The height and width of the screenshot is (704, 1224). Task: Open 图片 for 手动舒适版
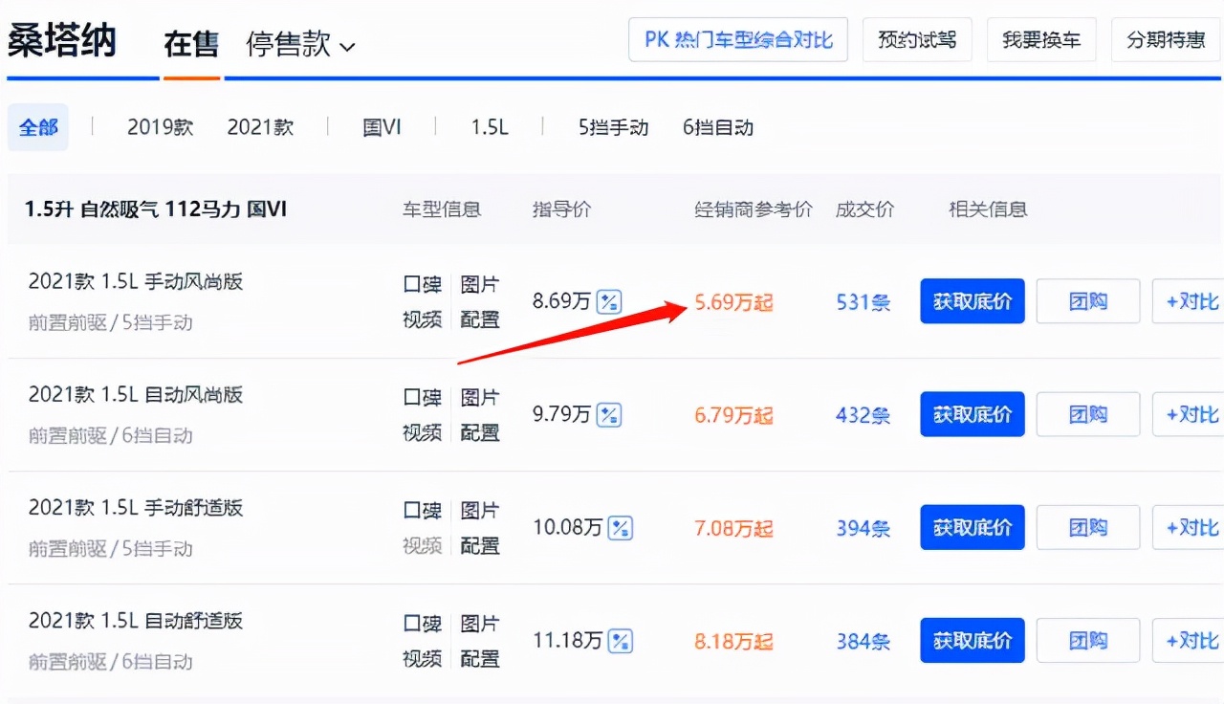(480, 510)
